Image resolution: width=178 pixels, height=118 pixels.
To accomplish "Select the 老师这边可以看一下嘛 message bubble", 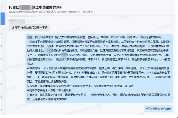I will tap(29, 28).
